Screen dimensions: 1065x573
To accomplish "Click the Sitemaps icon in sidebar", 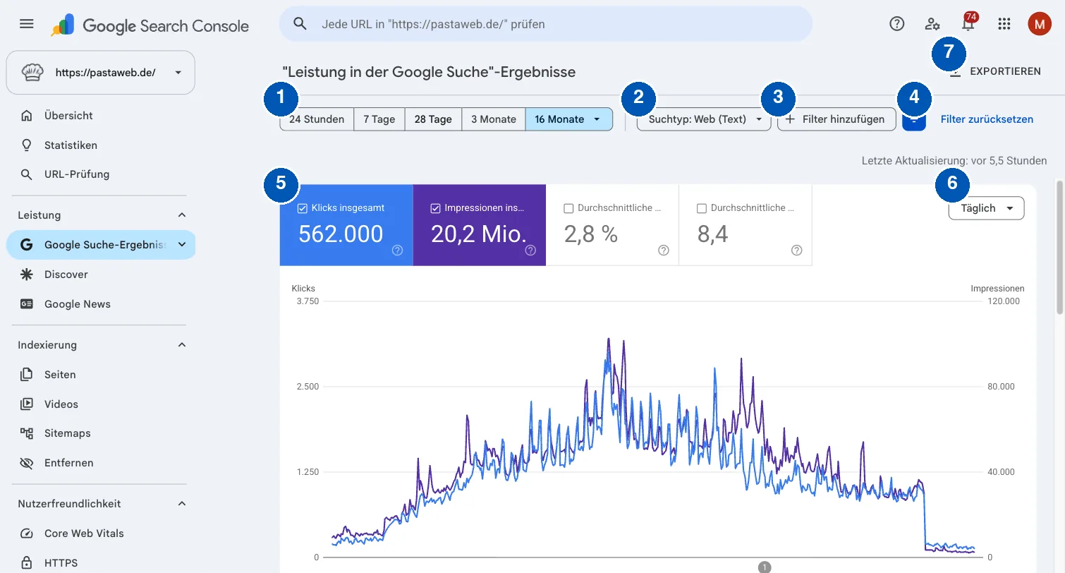I will (x=27, y=433).
